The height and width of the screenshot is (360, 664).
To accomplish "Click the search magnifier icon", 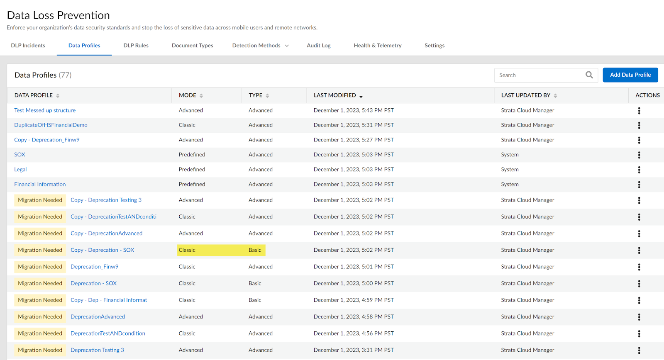I will tap(589, 75).
